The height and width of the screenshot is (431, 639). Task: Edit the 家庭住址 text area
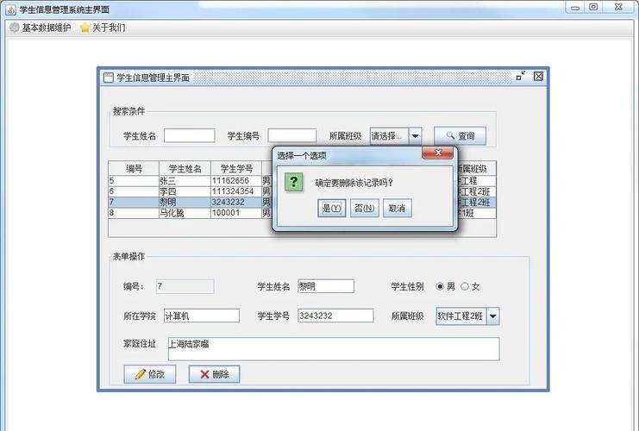coord(334,349)
